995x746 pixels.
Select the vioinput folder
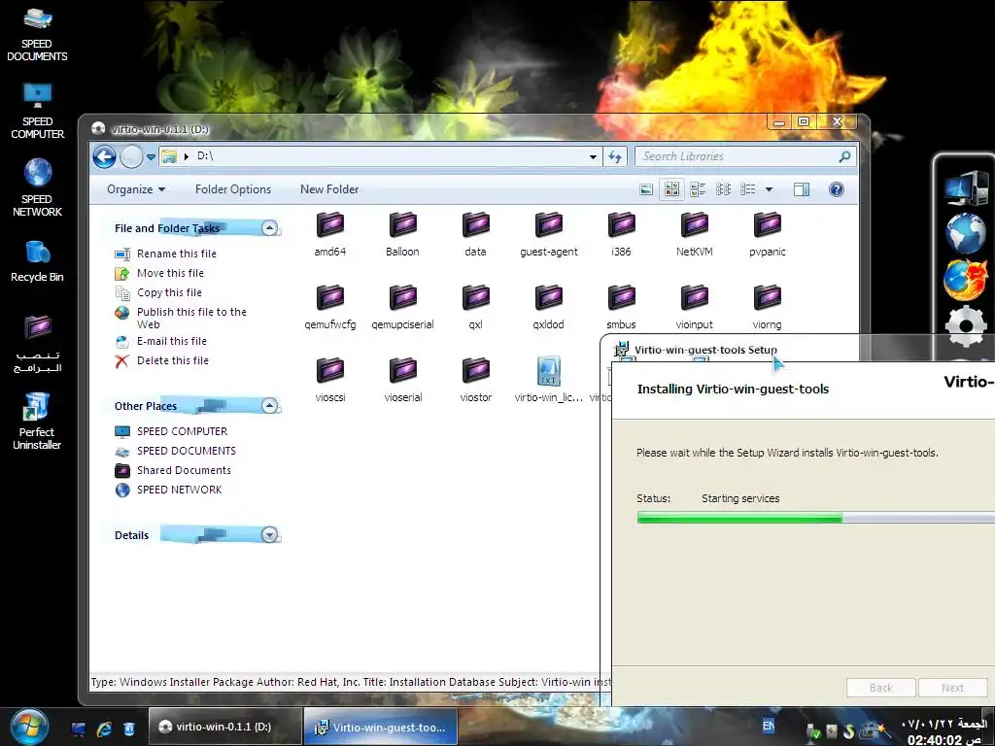point(694,306)
